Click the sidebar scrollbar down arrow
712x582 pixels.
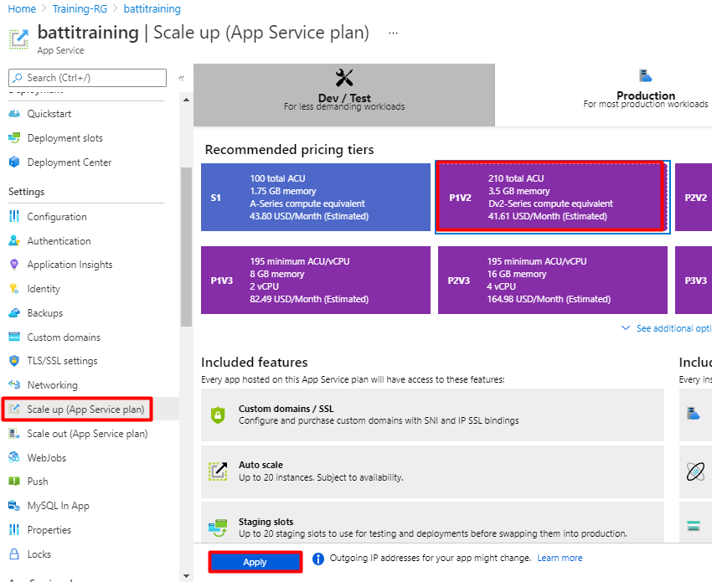[186, 576]
